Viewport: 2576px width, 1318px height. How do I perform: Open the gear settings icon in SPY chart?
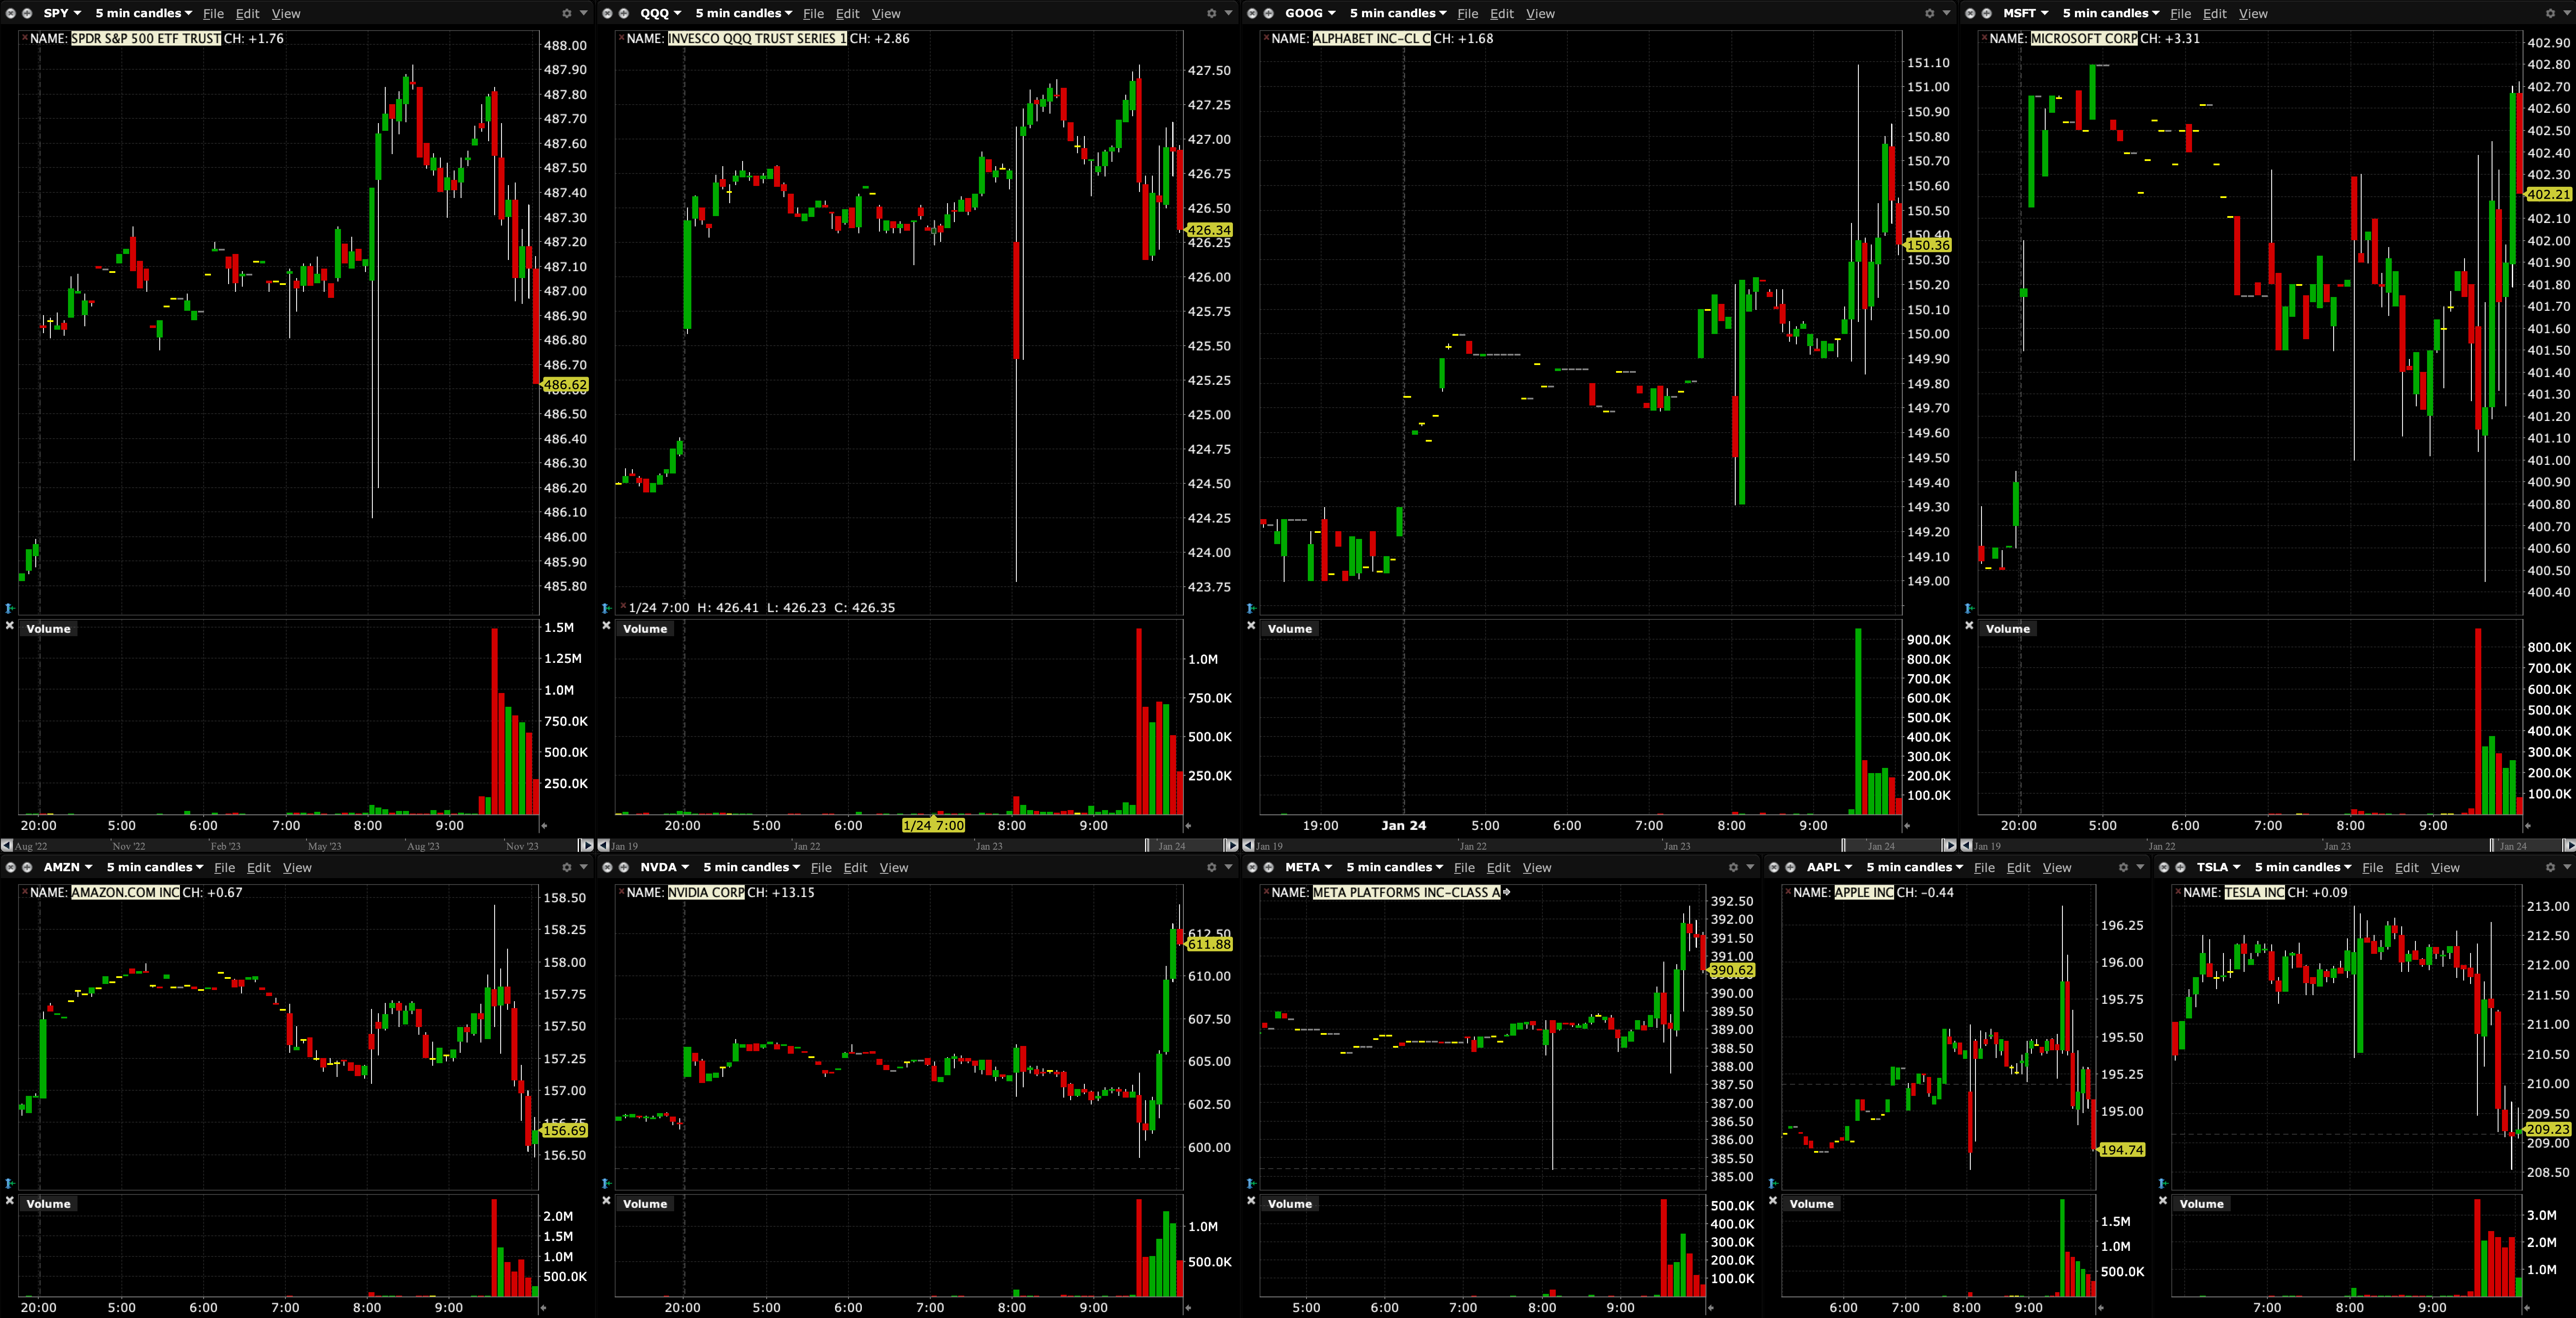tap(566, 13)
